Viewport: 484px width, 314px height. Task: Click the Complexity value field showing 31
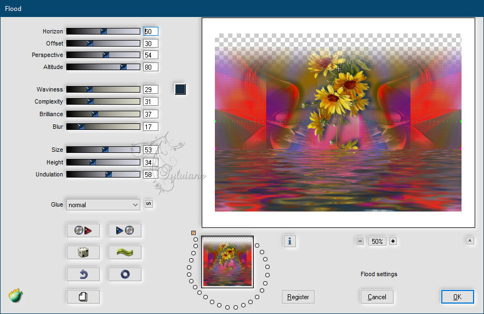click(151, 101)
